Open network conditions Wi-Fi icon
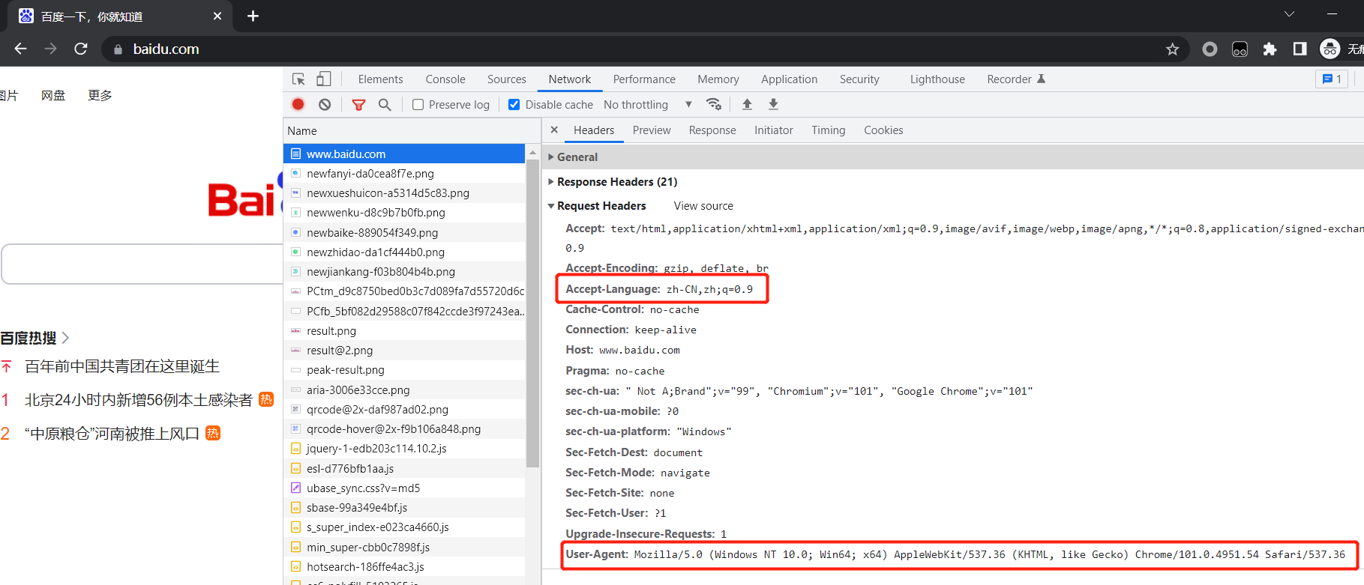The image size is (1364, 585). [x=714, y=105]
